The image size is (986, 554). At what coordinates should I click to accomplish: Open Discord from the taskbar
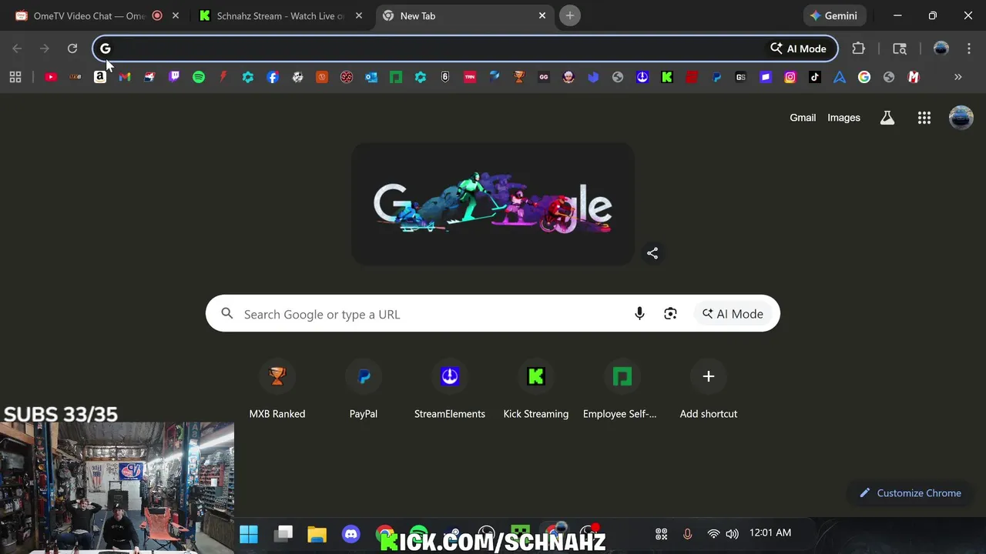[x=351, y=534]
